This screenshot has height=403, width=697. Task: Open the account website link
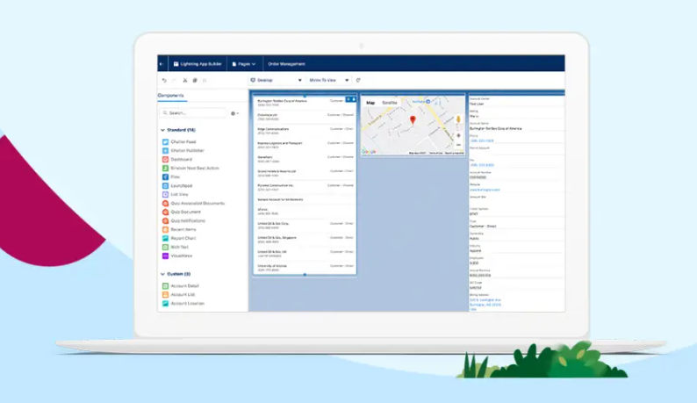click(485, 190)
